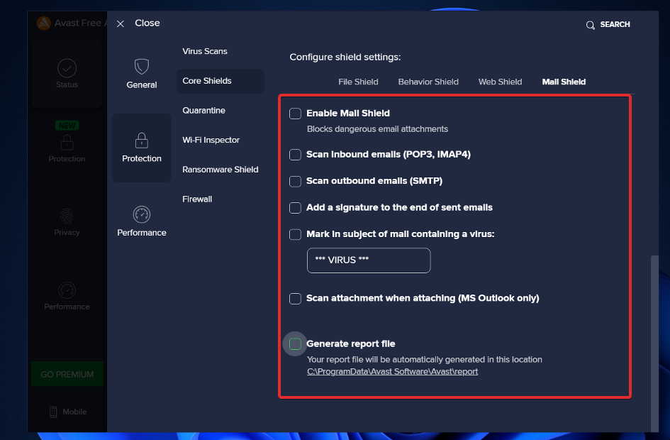Click the X icon next to Close
This screenshot has width=670, height=440.
121,24
